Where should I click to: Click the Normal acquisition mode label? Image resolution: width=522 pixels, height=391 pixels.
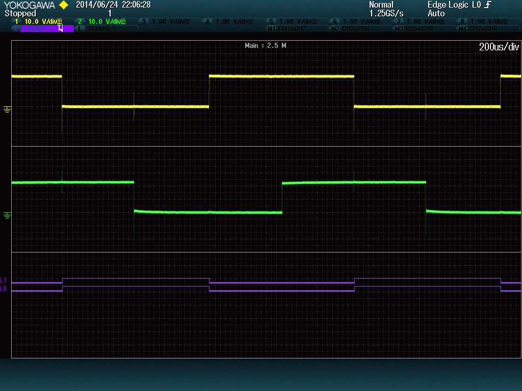point(381,5)
